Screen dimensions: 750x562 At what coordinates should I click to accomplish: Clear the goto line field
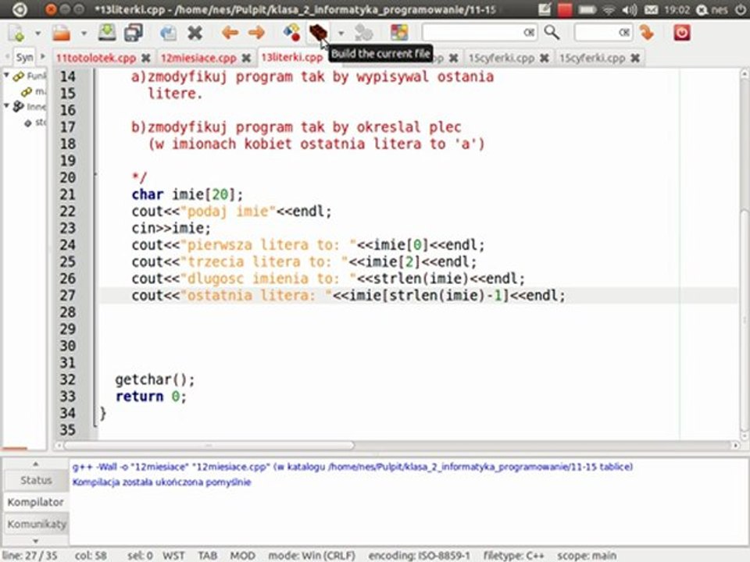point(624,33)
